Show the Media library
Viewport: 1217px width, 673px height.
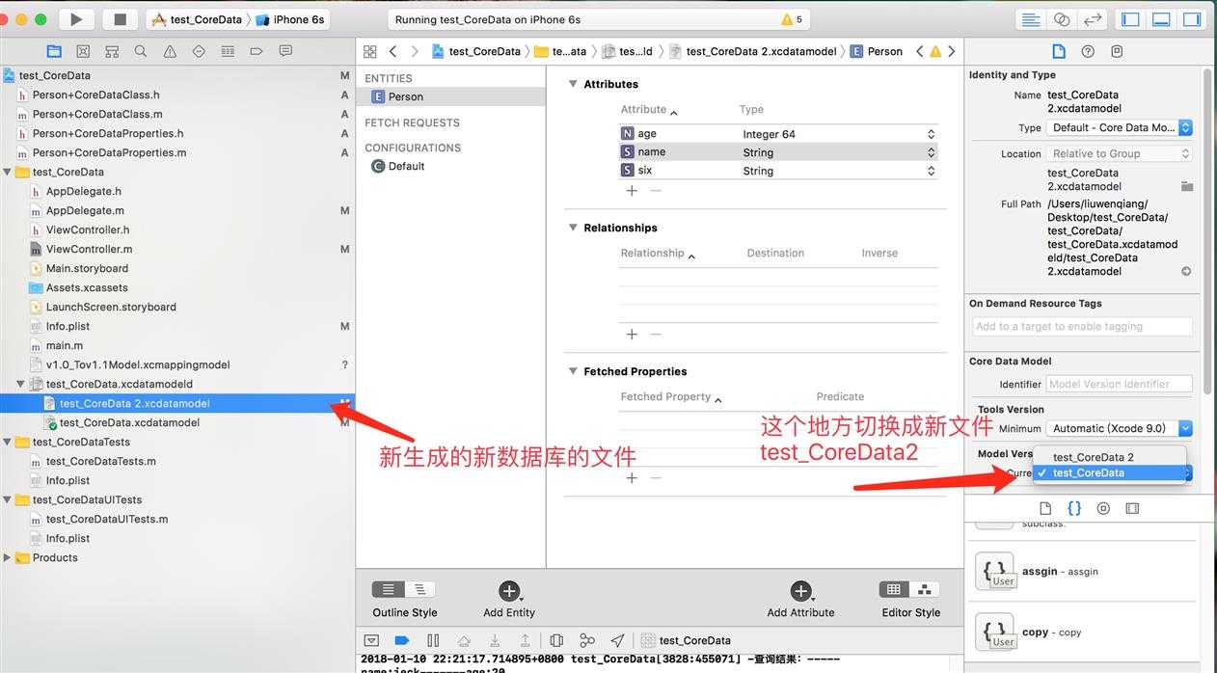coord(1132,508)
